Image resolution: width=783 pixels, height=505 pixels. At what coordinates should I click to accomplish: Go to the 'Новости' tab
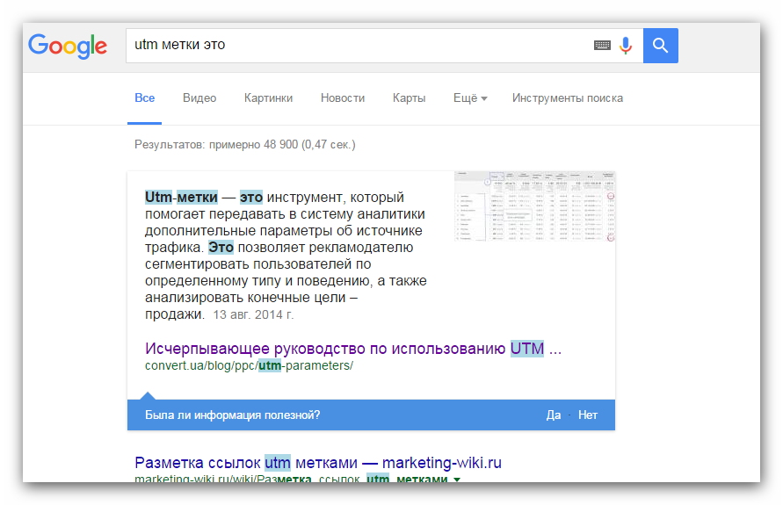click(x=343, y=98)
